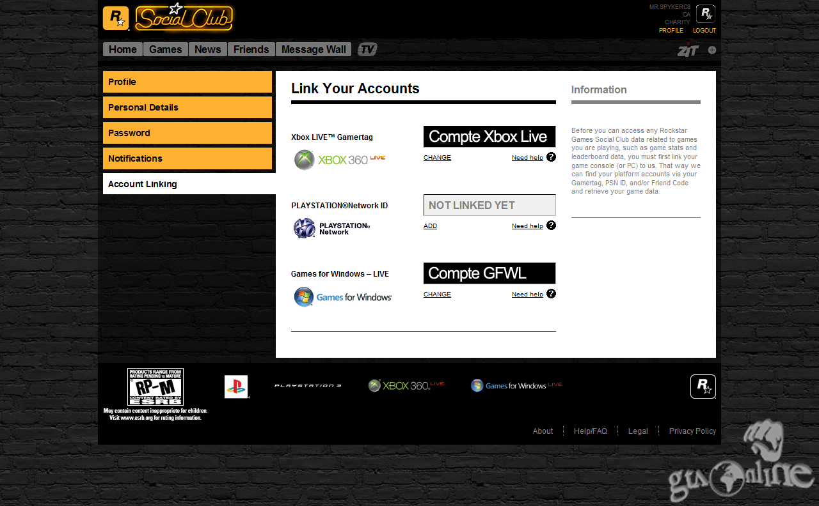Switch to the News tab
The height and width of the screenshot is (506, 819).
[208, 49]
